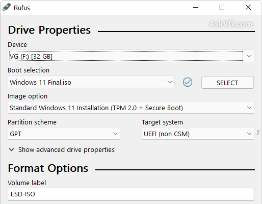Open the Image option dropdown
262x204 pixels.
pyautogui.click(x=131, y=108)
